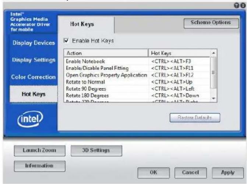Select the Rotate 90 Degrees row
This screenshot has height=184, width=247.
tap(137, 89)
